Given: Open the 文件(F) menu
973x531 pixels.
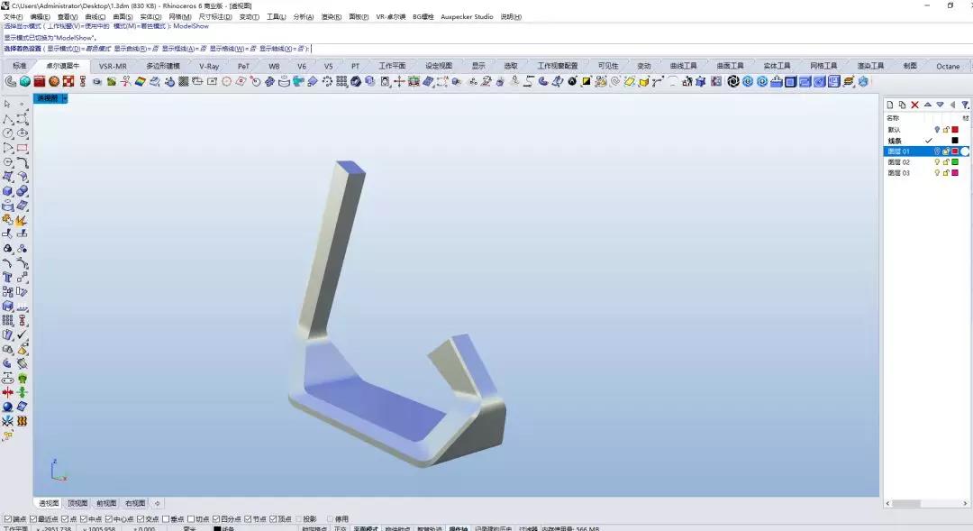Looking at the screenshot, I should 13,17.
